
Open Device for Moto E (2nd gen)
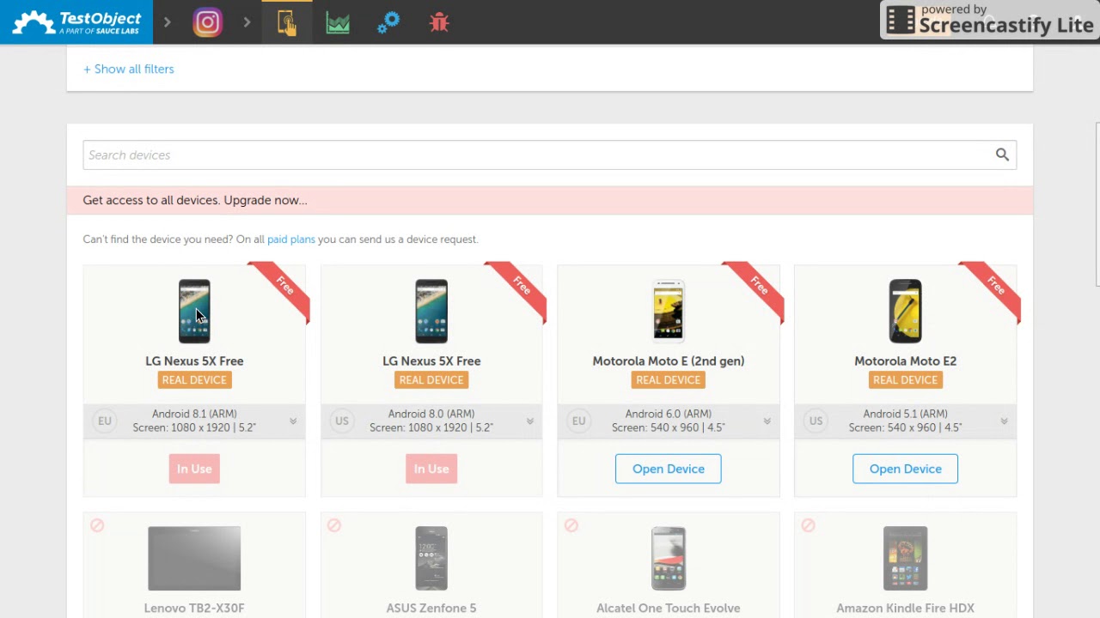click(x=669, y=469)
